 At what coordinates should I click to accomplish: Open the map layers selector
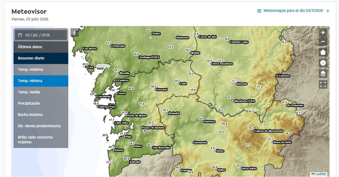323,74
